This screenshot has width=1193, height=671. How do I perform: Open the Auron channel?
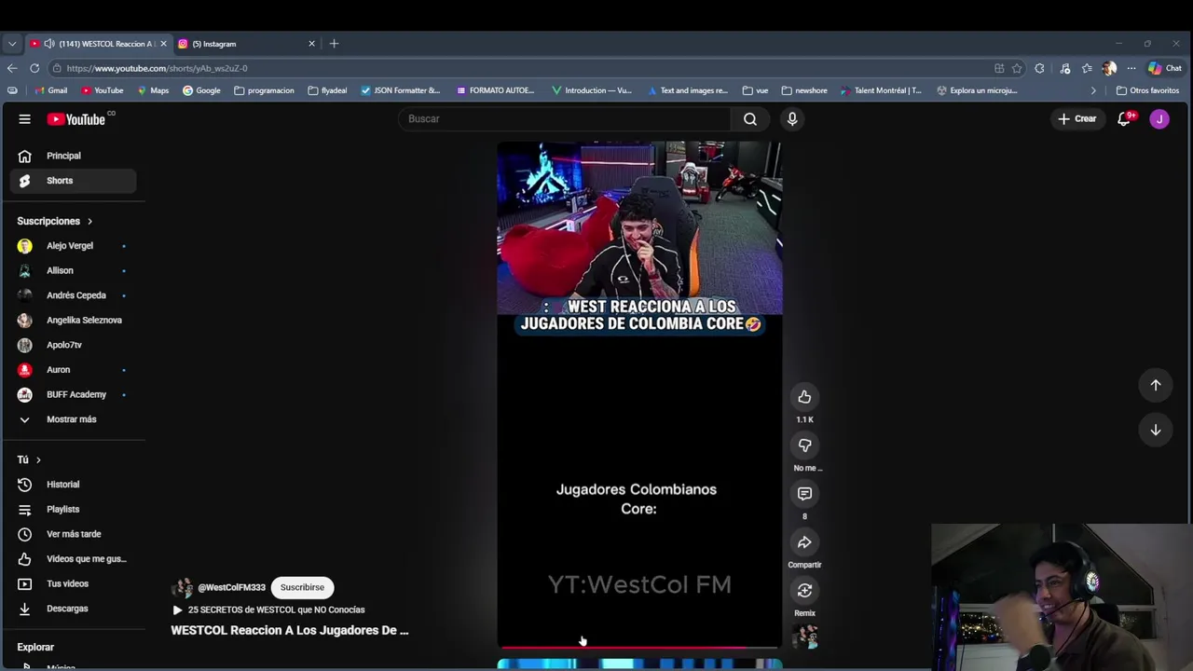(x=73, y=370)
